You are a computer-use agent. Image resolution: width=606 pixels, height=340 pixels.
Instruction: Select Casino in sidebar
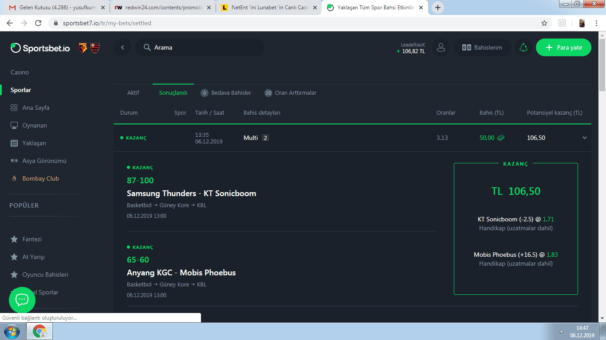pyautogui.click(x=20, y=72)
